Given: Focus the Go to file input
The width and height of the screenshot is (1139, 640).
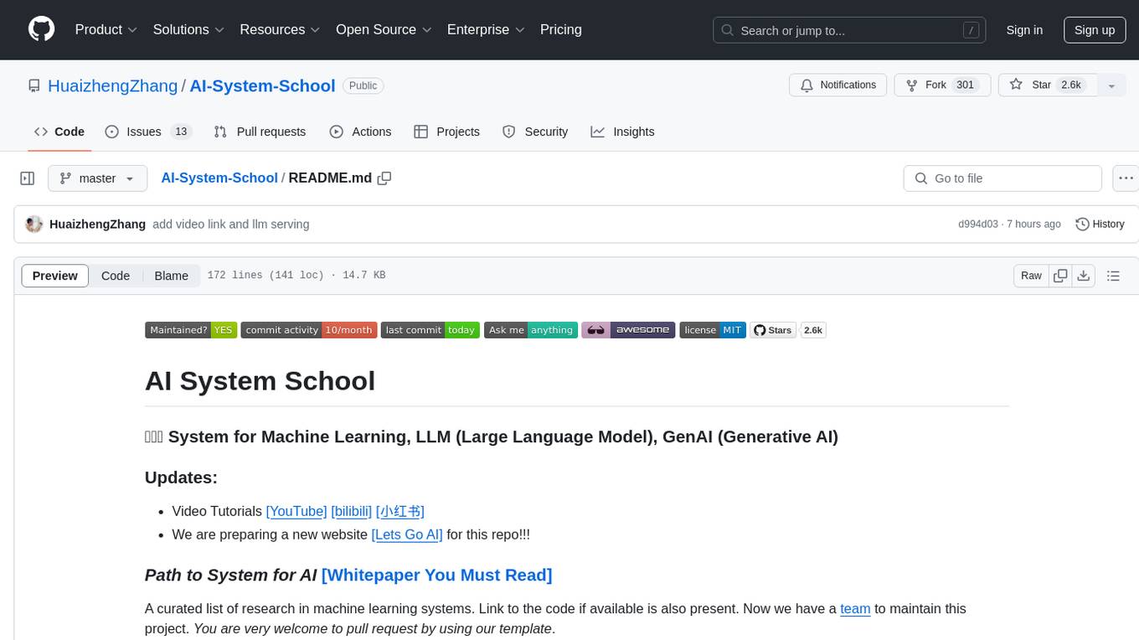Looking at the screenshot, I should (1002, 178).
